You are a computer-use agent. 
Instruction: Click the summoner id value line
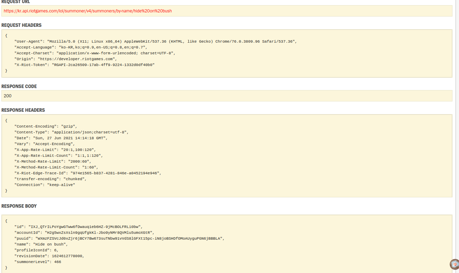tap(78, 227)
